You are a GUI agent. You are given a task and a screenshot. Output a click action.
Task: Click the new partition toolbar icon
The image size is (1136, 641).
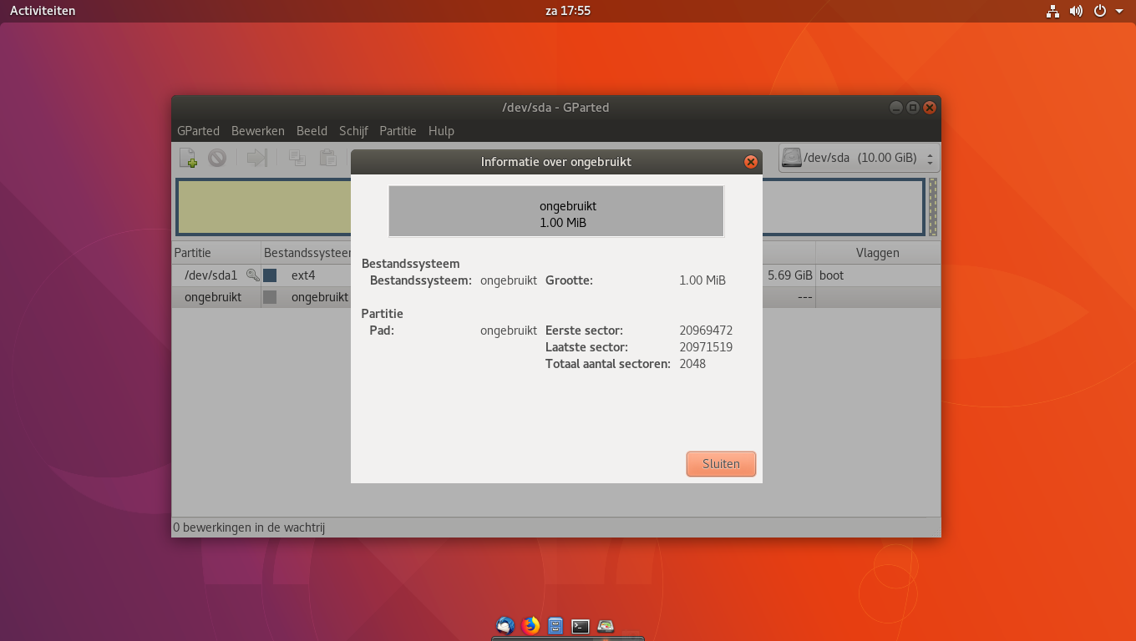(x=188, y=158)
